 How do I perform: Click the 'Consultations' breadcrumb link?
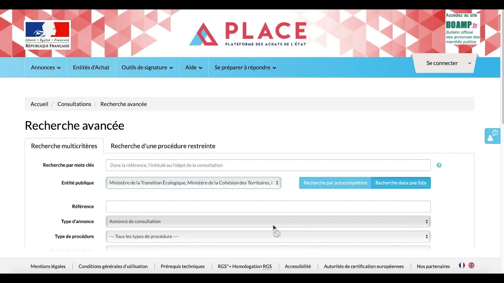pos(74,104)
